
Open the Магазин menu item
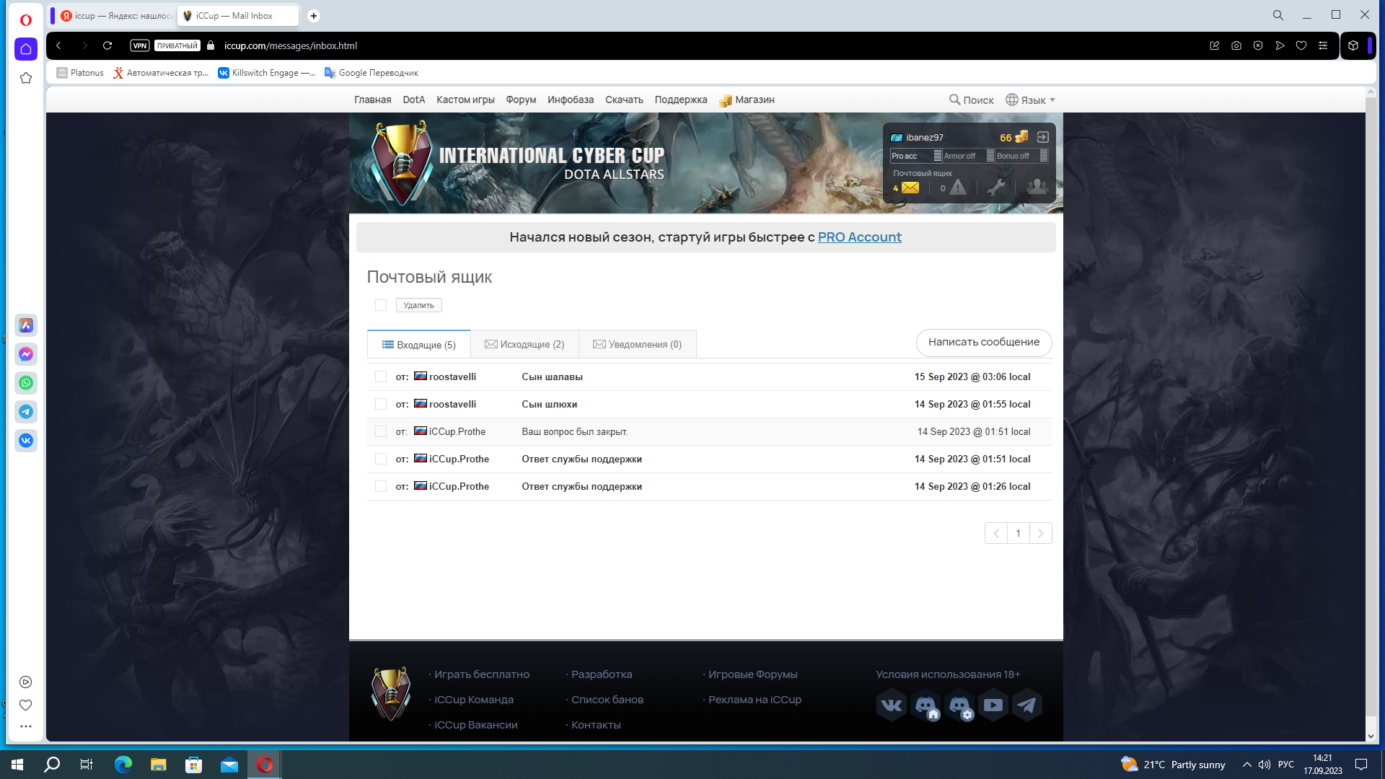747,100
